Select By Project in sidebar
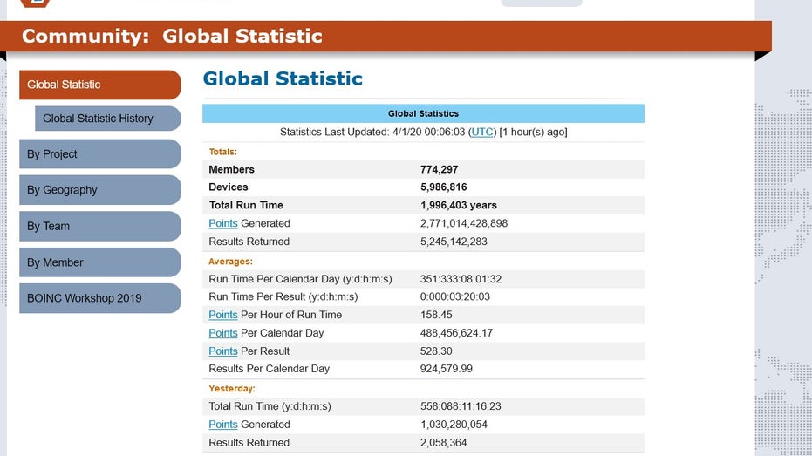 coord(100,153)
